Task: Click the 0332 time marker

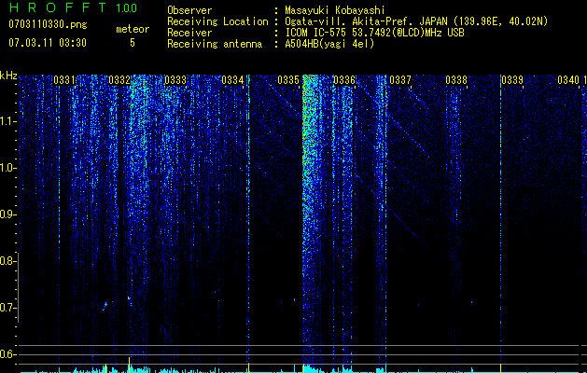Action: (x=119, y=80)
